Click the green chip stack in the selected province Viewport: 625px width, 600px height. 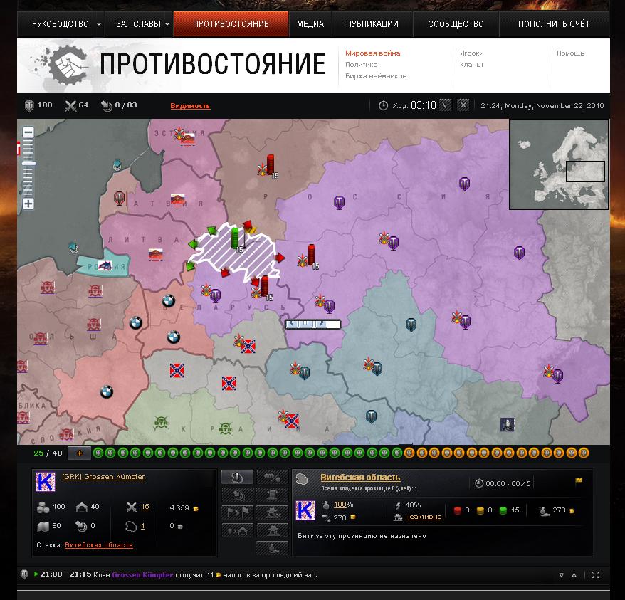(235, 238)
